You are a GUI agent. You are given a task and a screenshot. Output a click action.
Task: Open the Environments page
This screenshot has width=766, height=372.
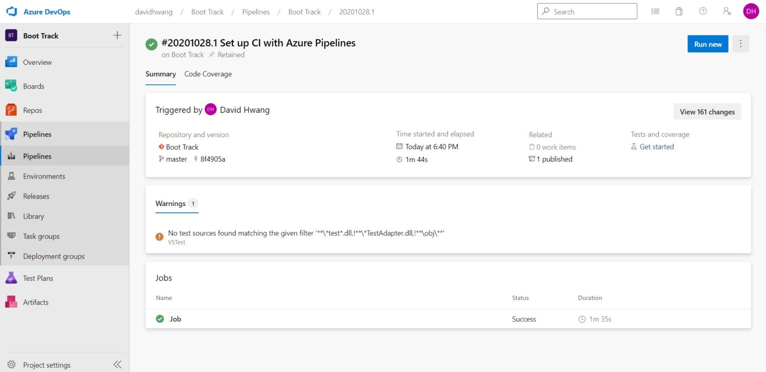point(44,176)
